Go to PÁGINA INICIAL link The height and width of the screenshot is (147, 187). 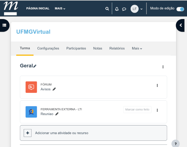pos(38,8)
